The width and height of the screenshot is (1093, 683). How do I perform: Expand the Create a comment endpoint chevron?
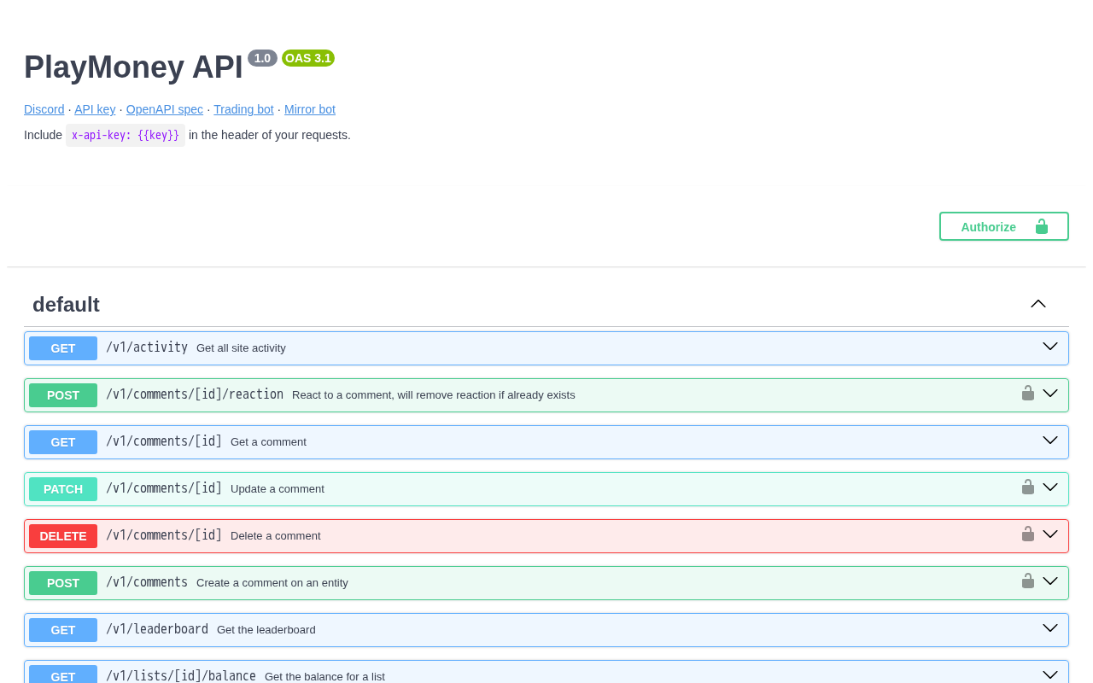pos(1050,581)
